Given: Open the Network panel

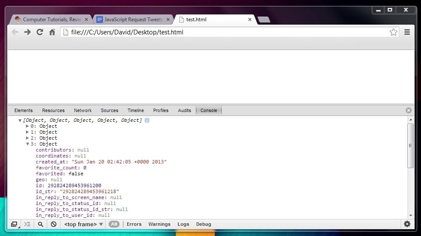Looking at the screenshot, I should [83, 110].
